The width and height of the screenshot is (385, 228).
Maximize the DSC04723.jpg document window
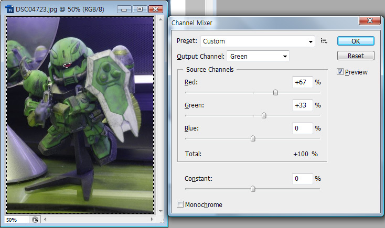click(x=140, y=9)
